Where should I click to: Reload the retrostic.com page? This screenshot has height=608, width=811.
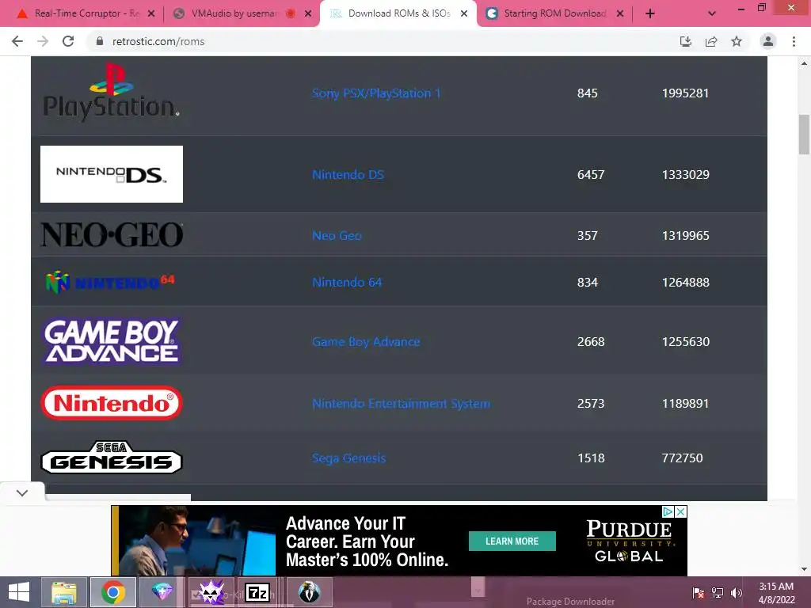68,41
